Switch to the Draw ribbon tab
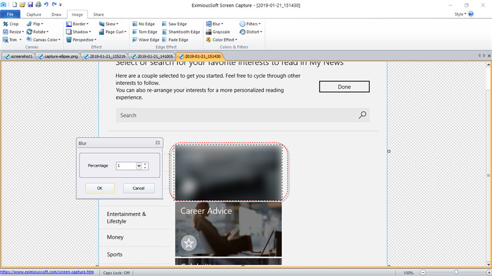 (x=56, y=15)
